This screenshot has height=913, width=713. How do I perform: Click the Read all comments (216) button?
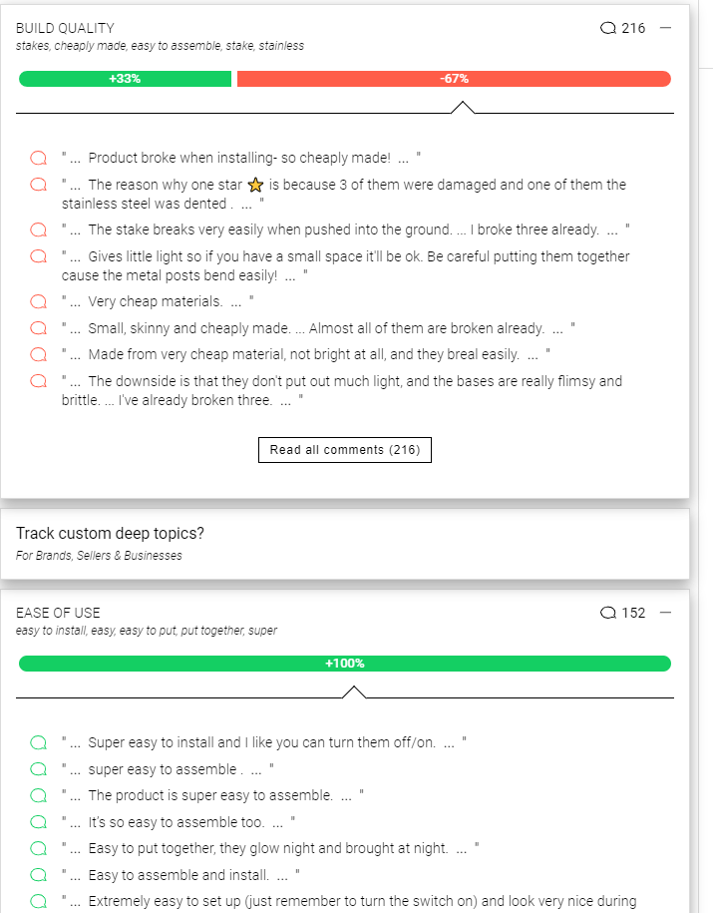[x=344, y=450]
